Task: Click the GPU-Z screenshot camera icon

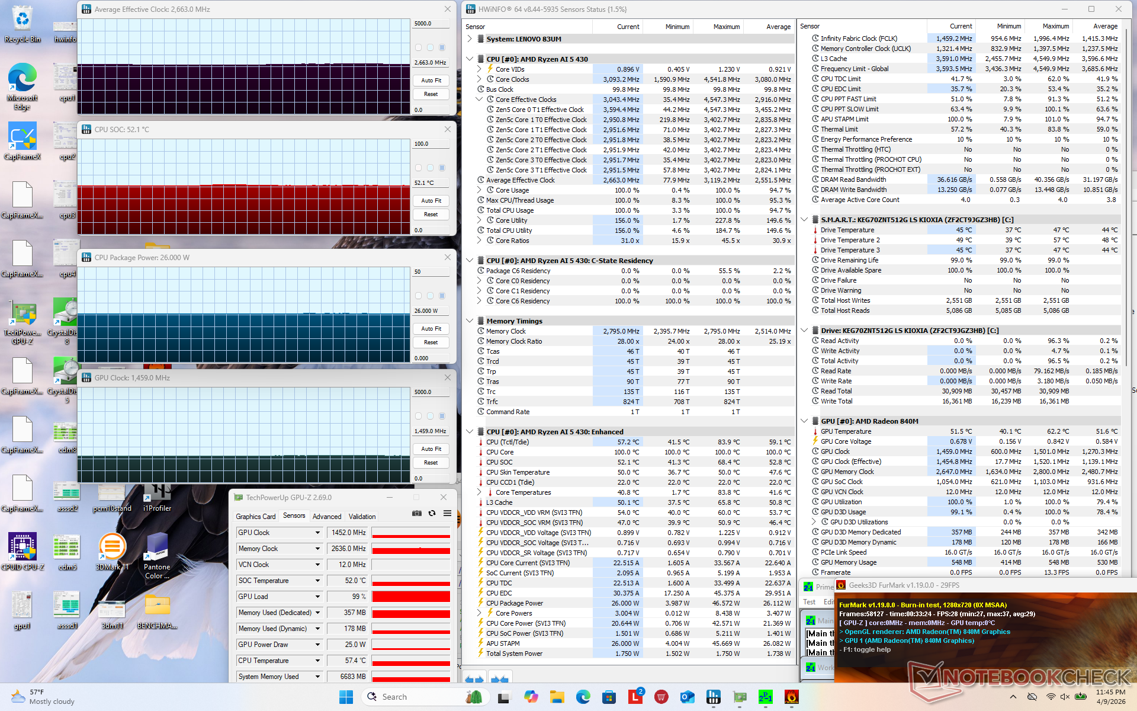Action: point(417,513)
